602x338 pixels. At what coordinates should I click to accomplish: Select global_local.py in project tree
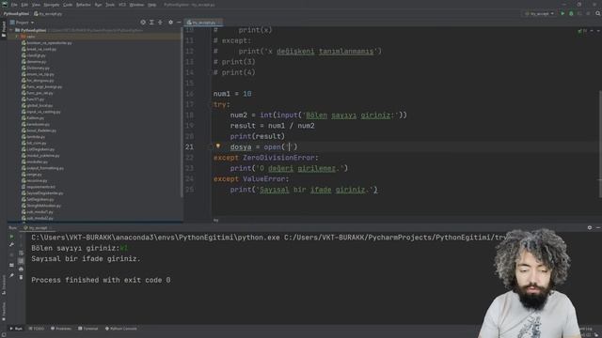pos(38,105)
